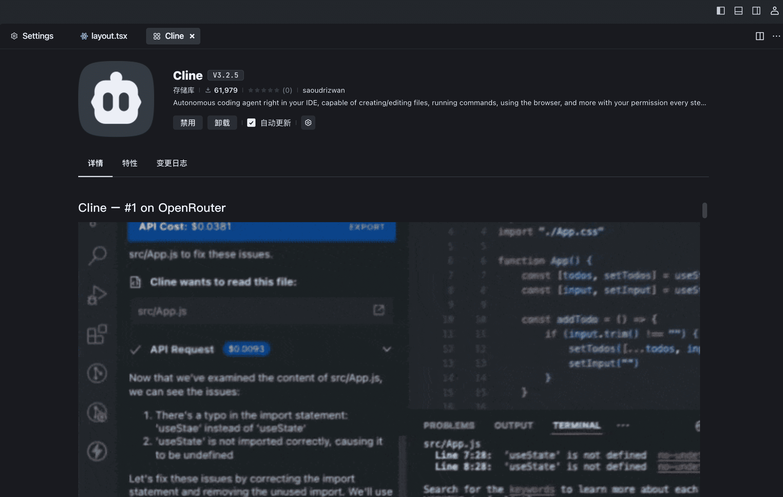This screenshot has width=783, height=497.
Task: Close the Cline tab
Action: pos(192,36)
